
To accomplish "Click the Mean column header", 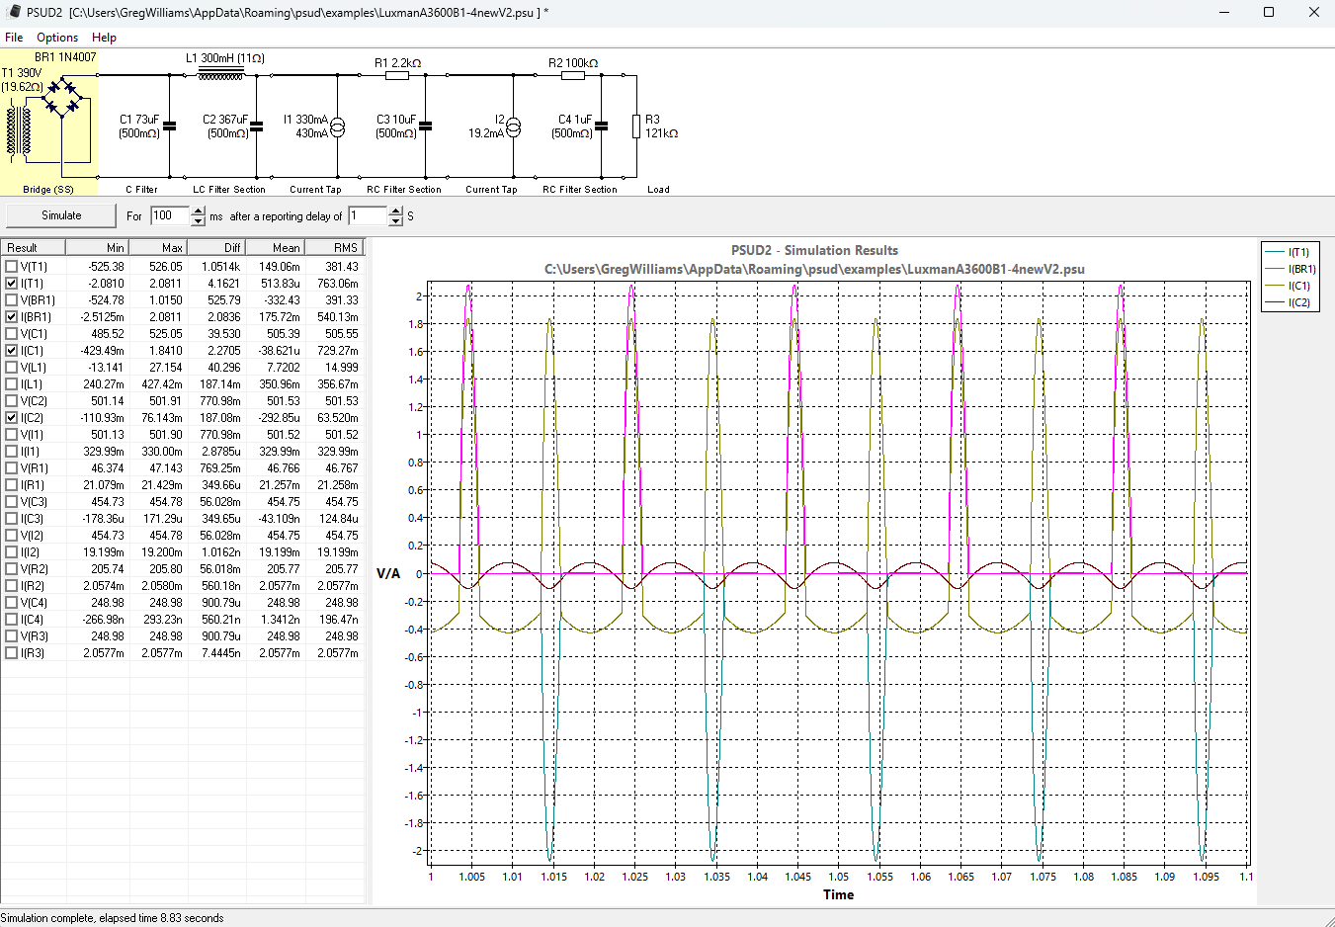I will coord(275,248).
